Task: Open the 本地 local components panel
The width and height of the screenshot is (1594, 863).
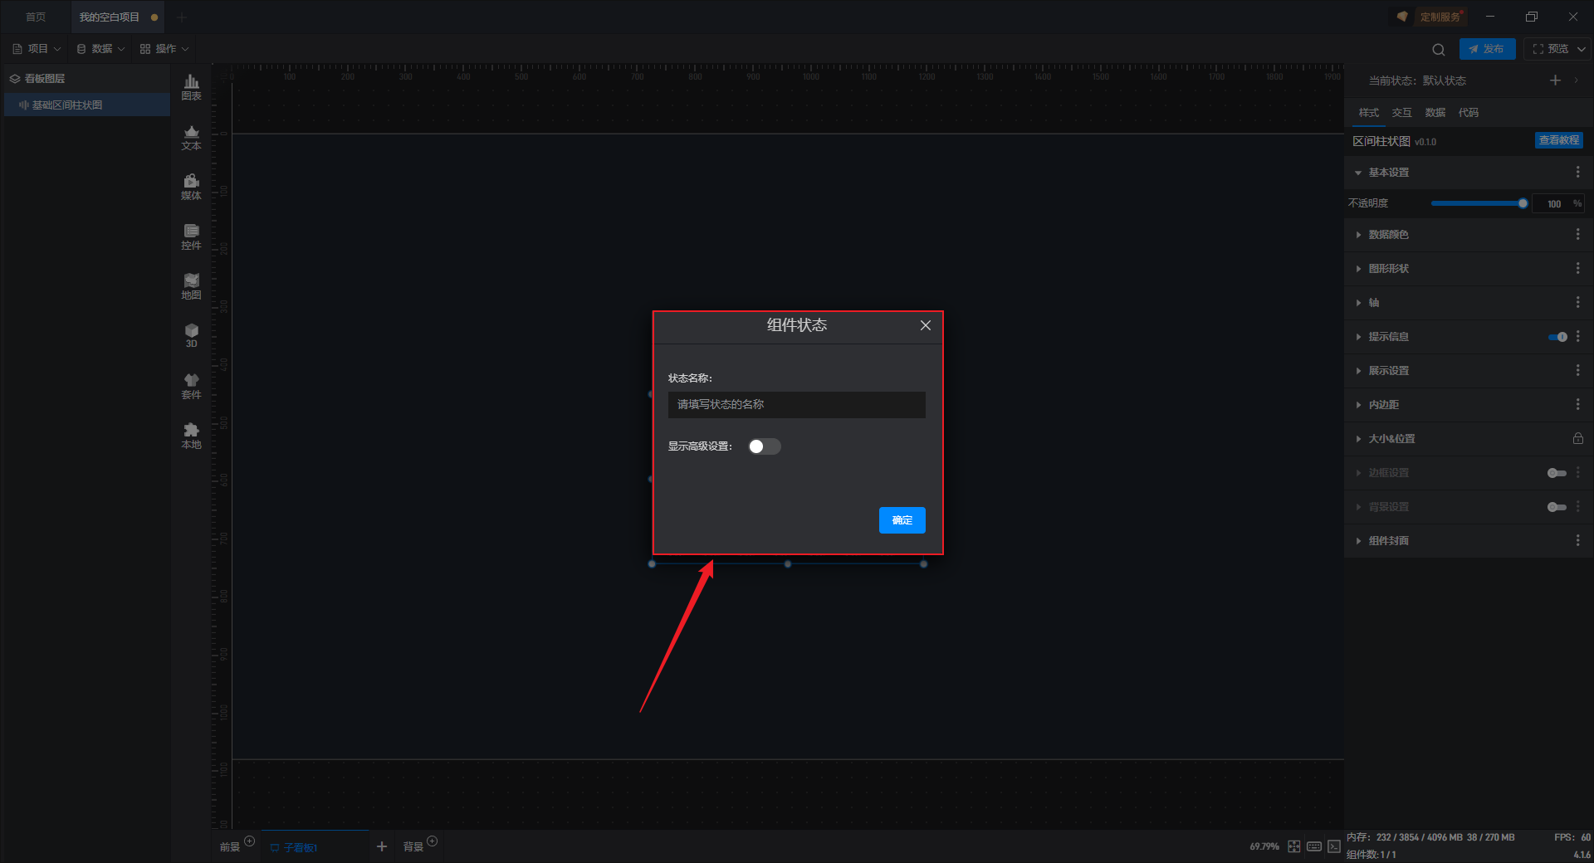Action: pos(191,436)
